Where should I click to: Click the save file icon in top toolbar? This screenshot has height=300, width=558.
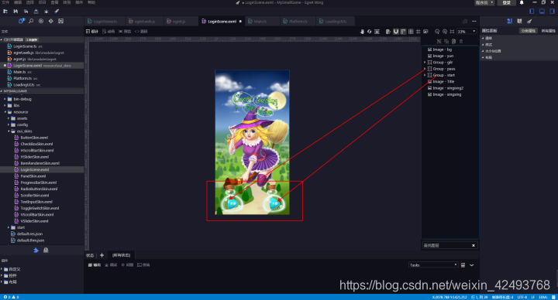[15, 12]
